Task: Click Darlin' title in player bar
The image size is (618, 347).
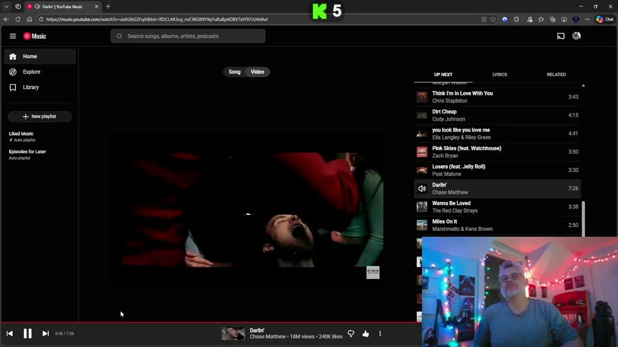Action: tap(257, 331)
